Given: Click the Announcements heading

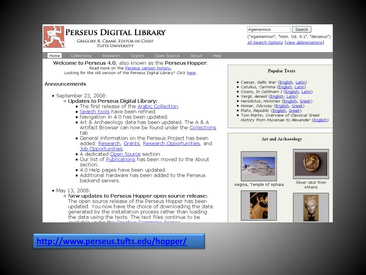Looking at the screenshot, I should 65,84.
